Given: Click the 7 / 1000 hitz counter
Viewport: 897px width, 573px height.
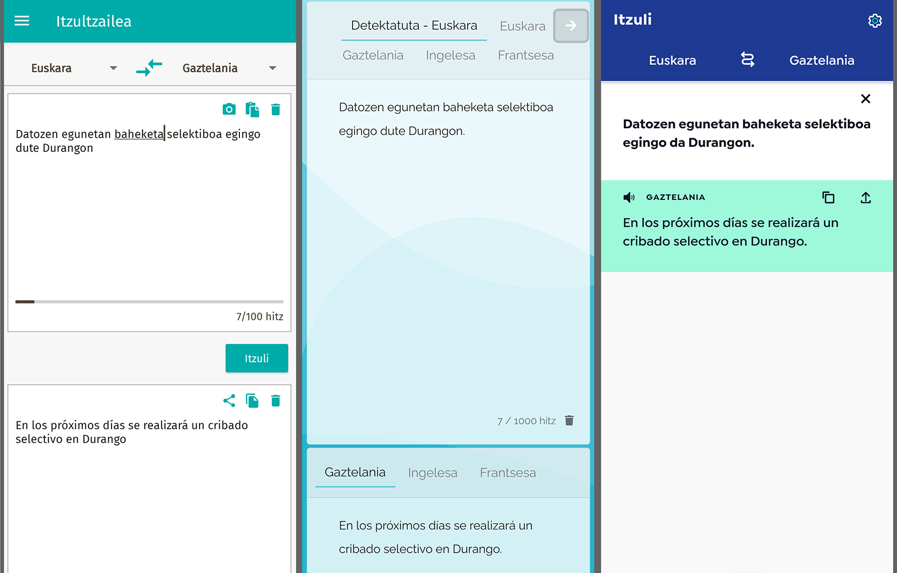Looking at the screenshot, I should pyautogui.click(x=526, y=421).
